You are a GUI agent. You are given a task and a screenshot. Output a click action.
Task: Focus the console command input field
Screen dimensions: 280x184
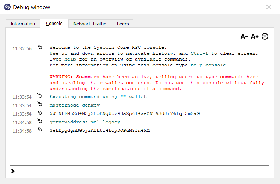coord(143,171)
